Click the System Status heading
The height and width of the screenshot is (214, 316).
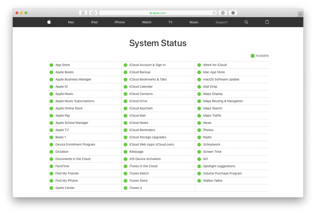[x=158, y=43]
